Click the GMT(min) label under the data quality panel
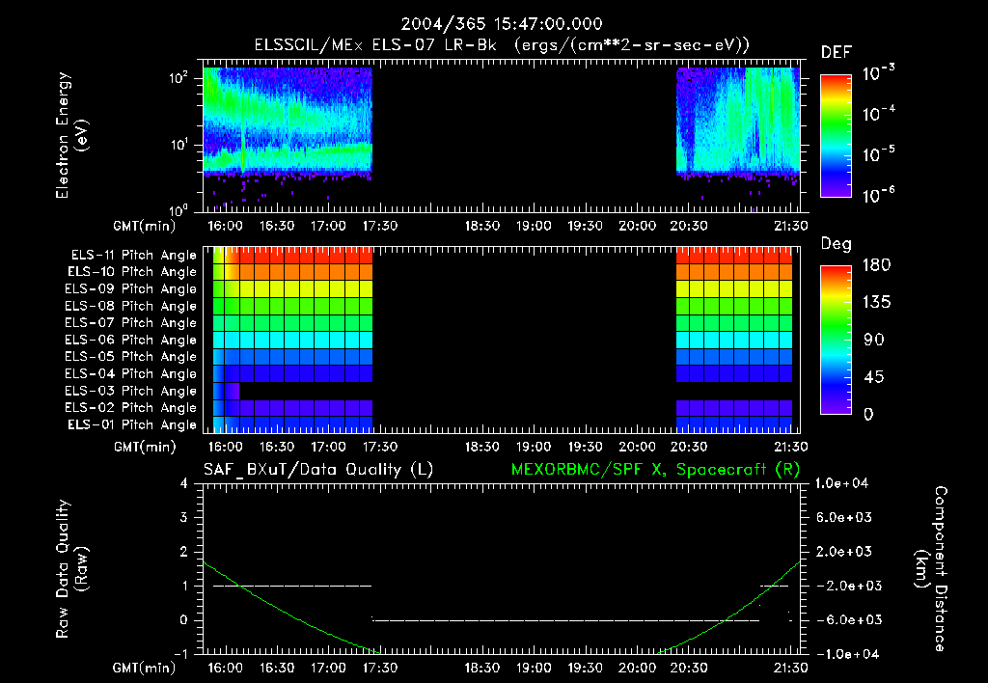Image resolution: width=988 pixels, height=683 pixels. coord(145,668)
